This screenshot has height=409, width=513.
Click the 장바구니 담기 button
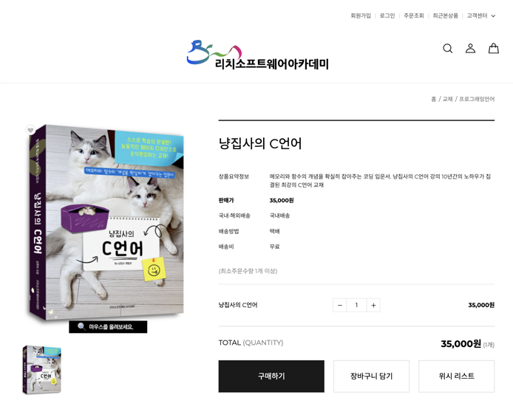click(371, 377)
